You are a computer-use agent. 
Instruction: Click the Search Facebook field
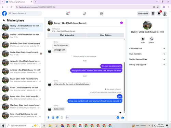point(25,13)
